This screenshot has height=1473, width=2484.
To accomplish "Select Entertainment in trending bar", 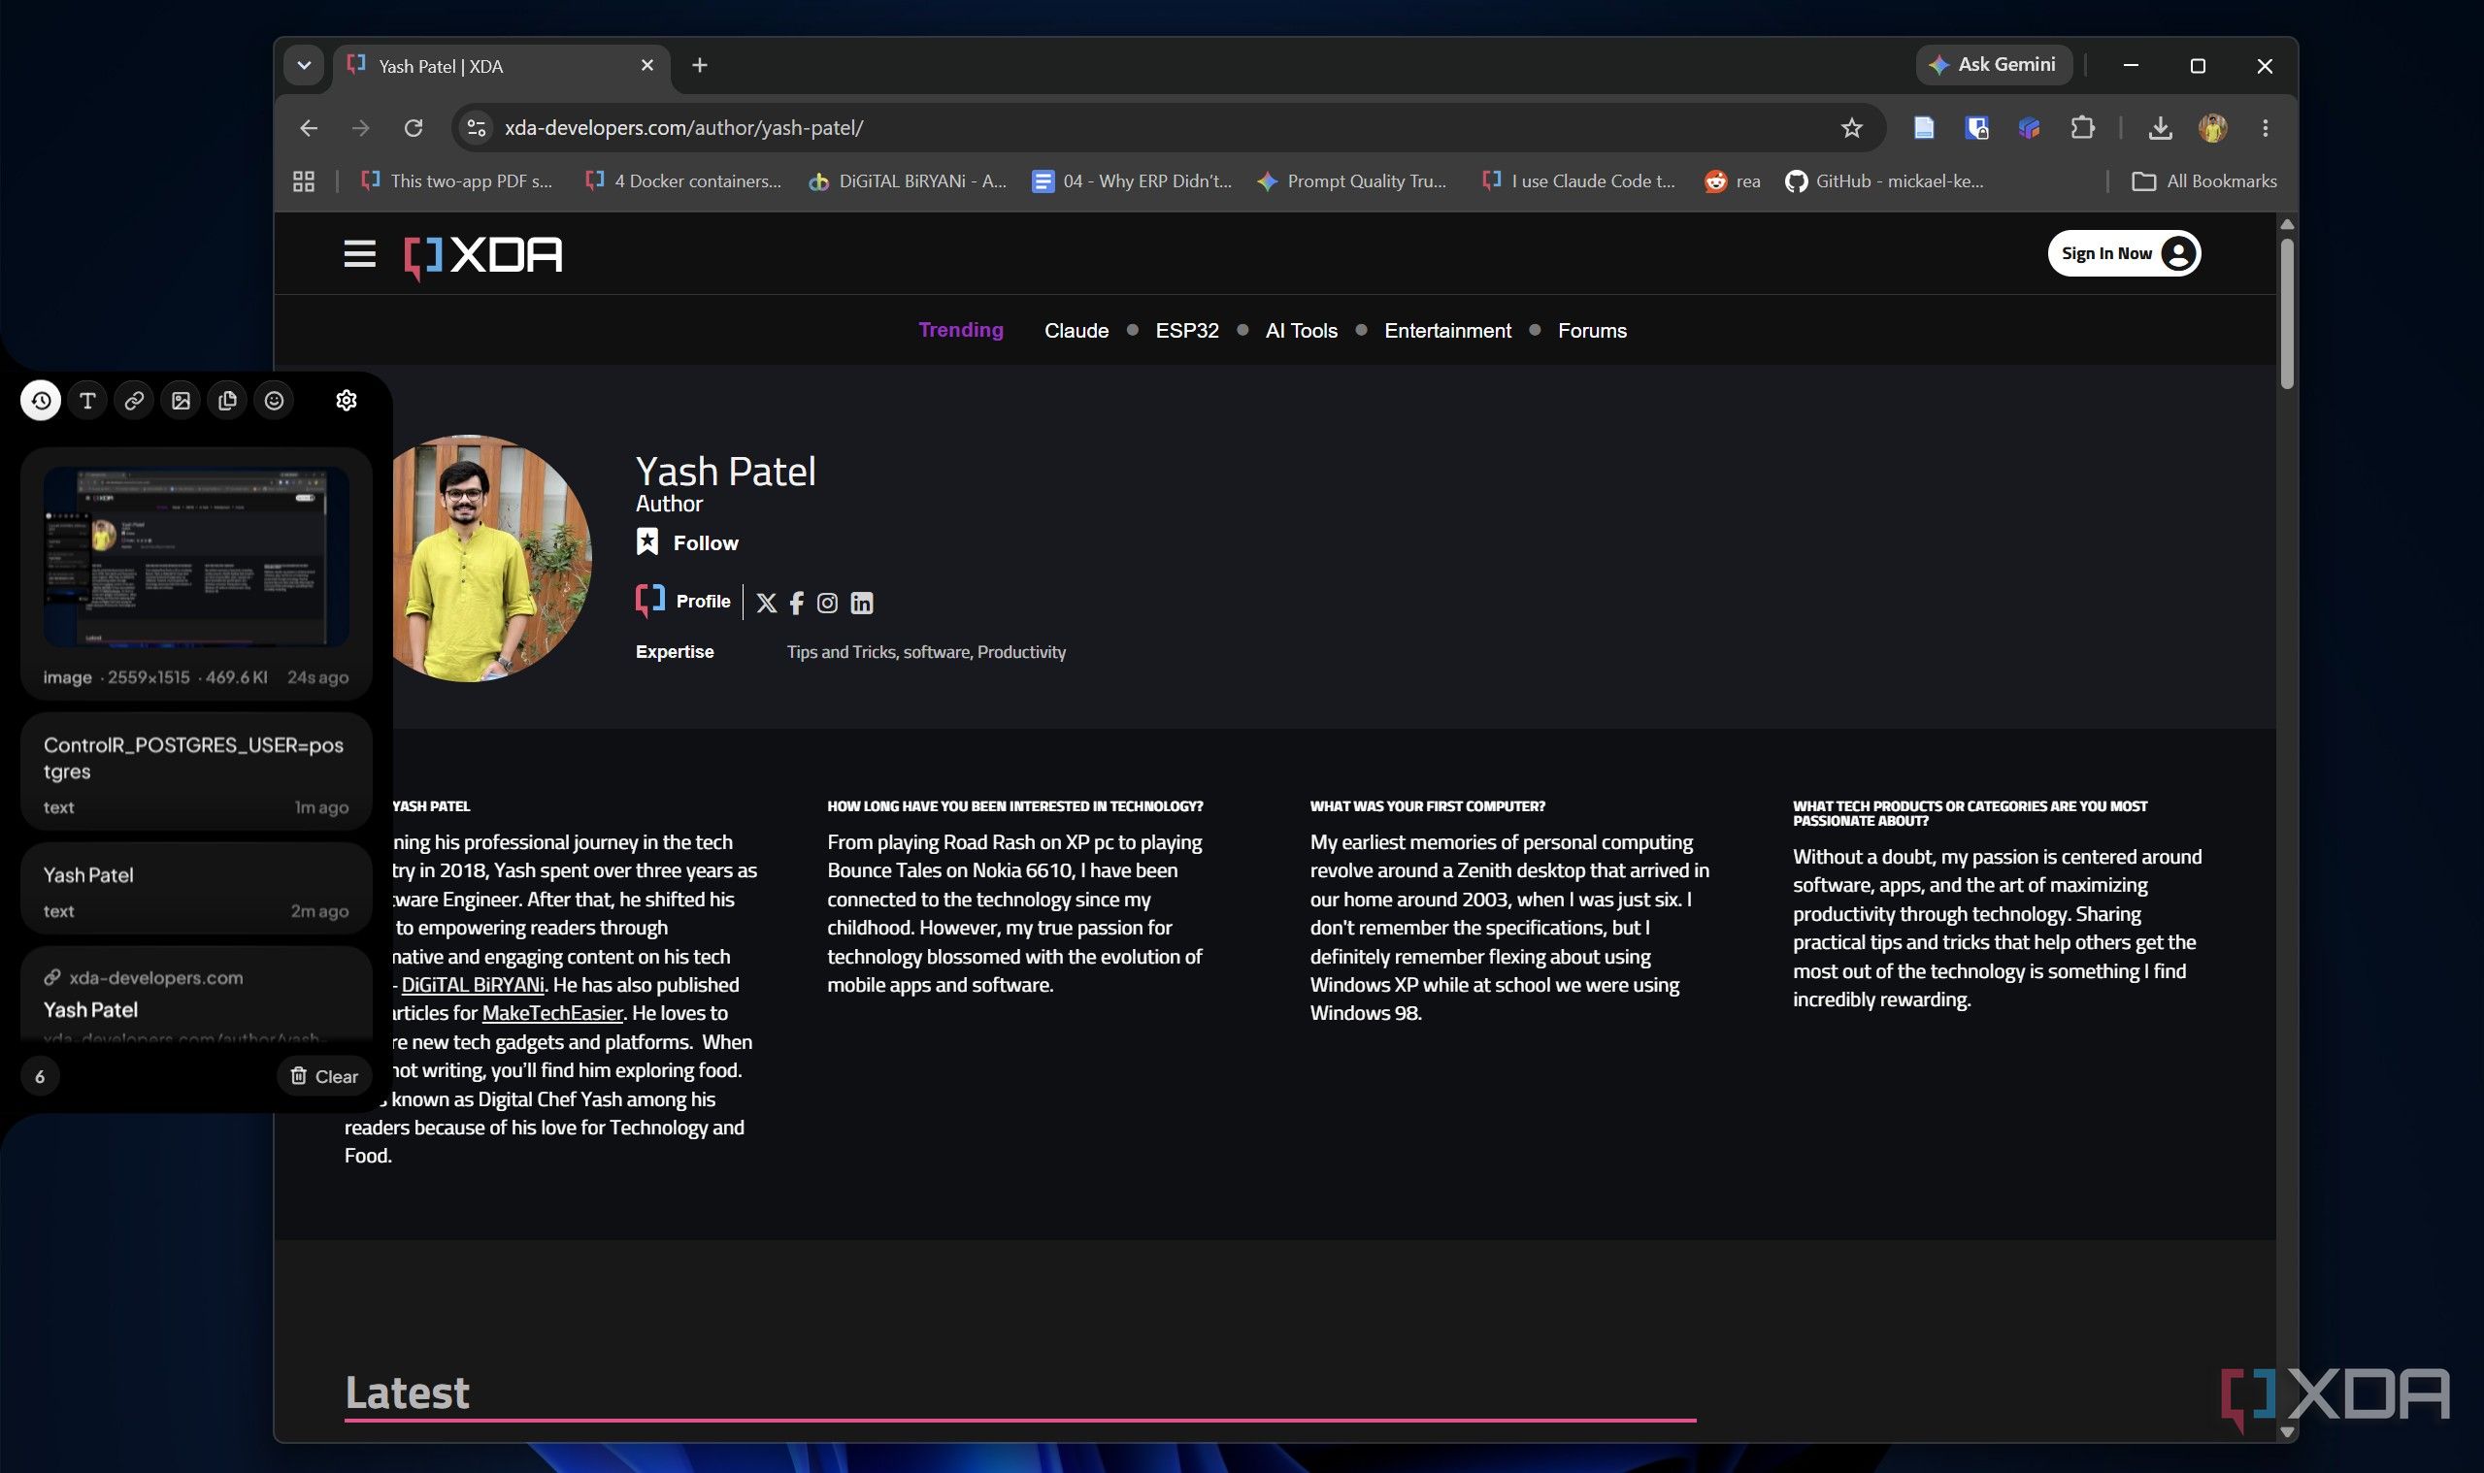I will coord(1447,331).
